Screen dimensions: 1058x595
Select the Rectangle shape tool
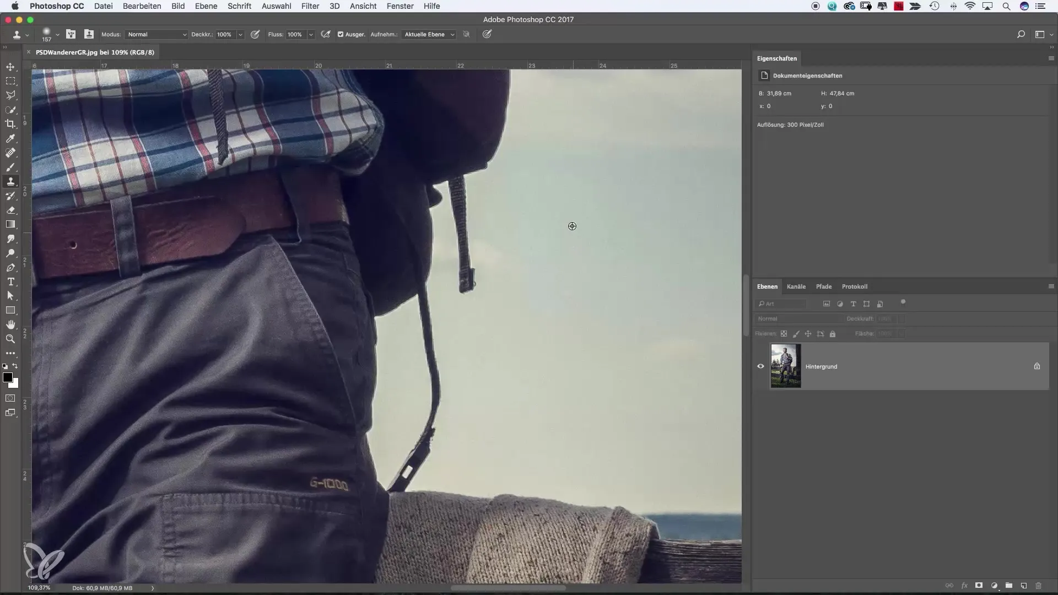tap(10, 310)
